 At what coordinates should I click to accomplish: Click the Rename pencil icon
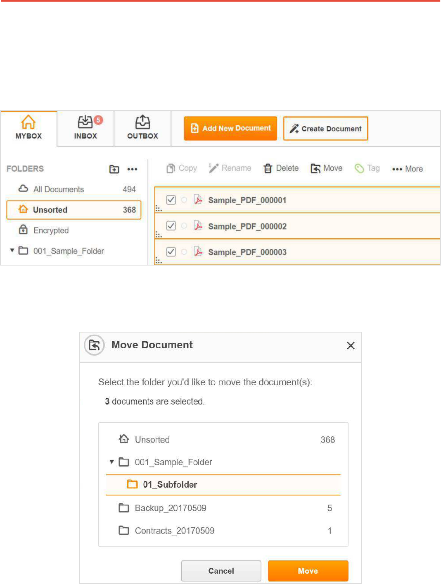(x=213, y=168)
